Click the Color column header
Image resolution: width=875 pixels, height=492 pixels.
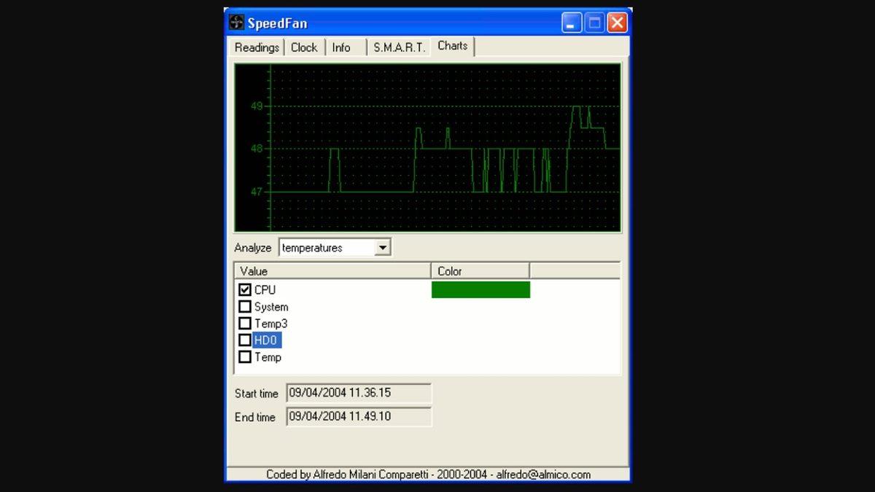click(480, 271)
